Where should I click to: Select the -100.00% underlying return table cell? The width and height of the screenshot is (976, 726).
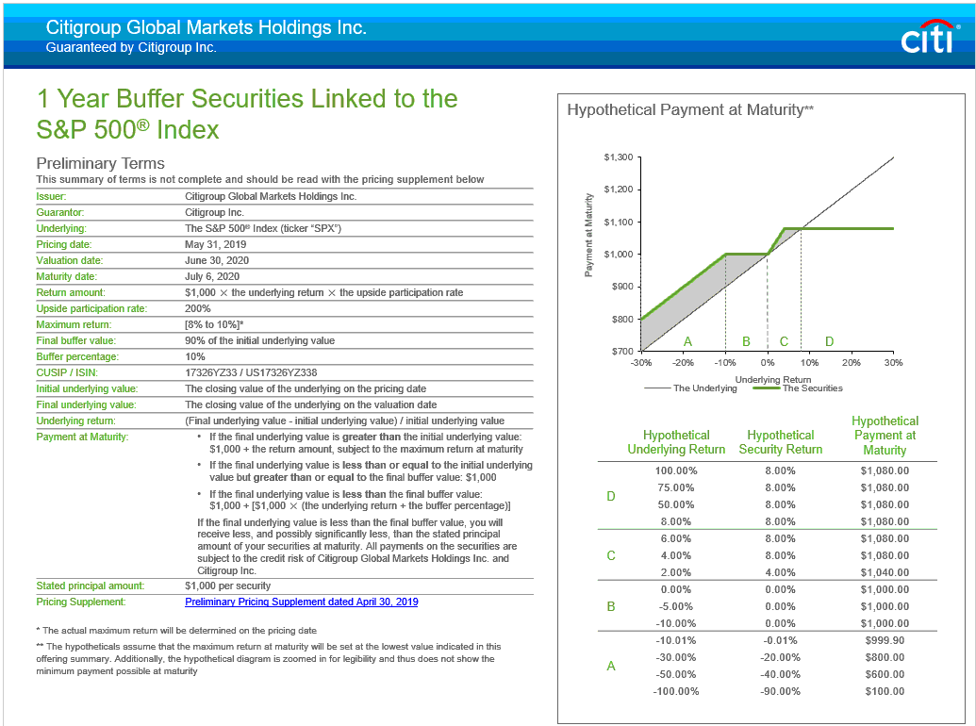(x=675, y=691)
